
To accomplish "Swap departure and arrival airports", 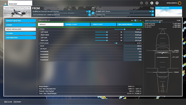I will tap(93, 13).
